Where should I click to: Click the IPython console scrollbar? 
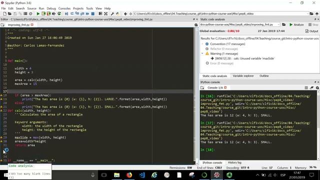click(318, 125)
